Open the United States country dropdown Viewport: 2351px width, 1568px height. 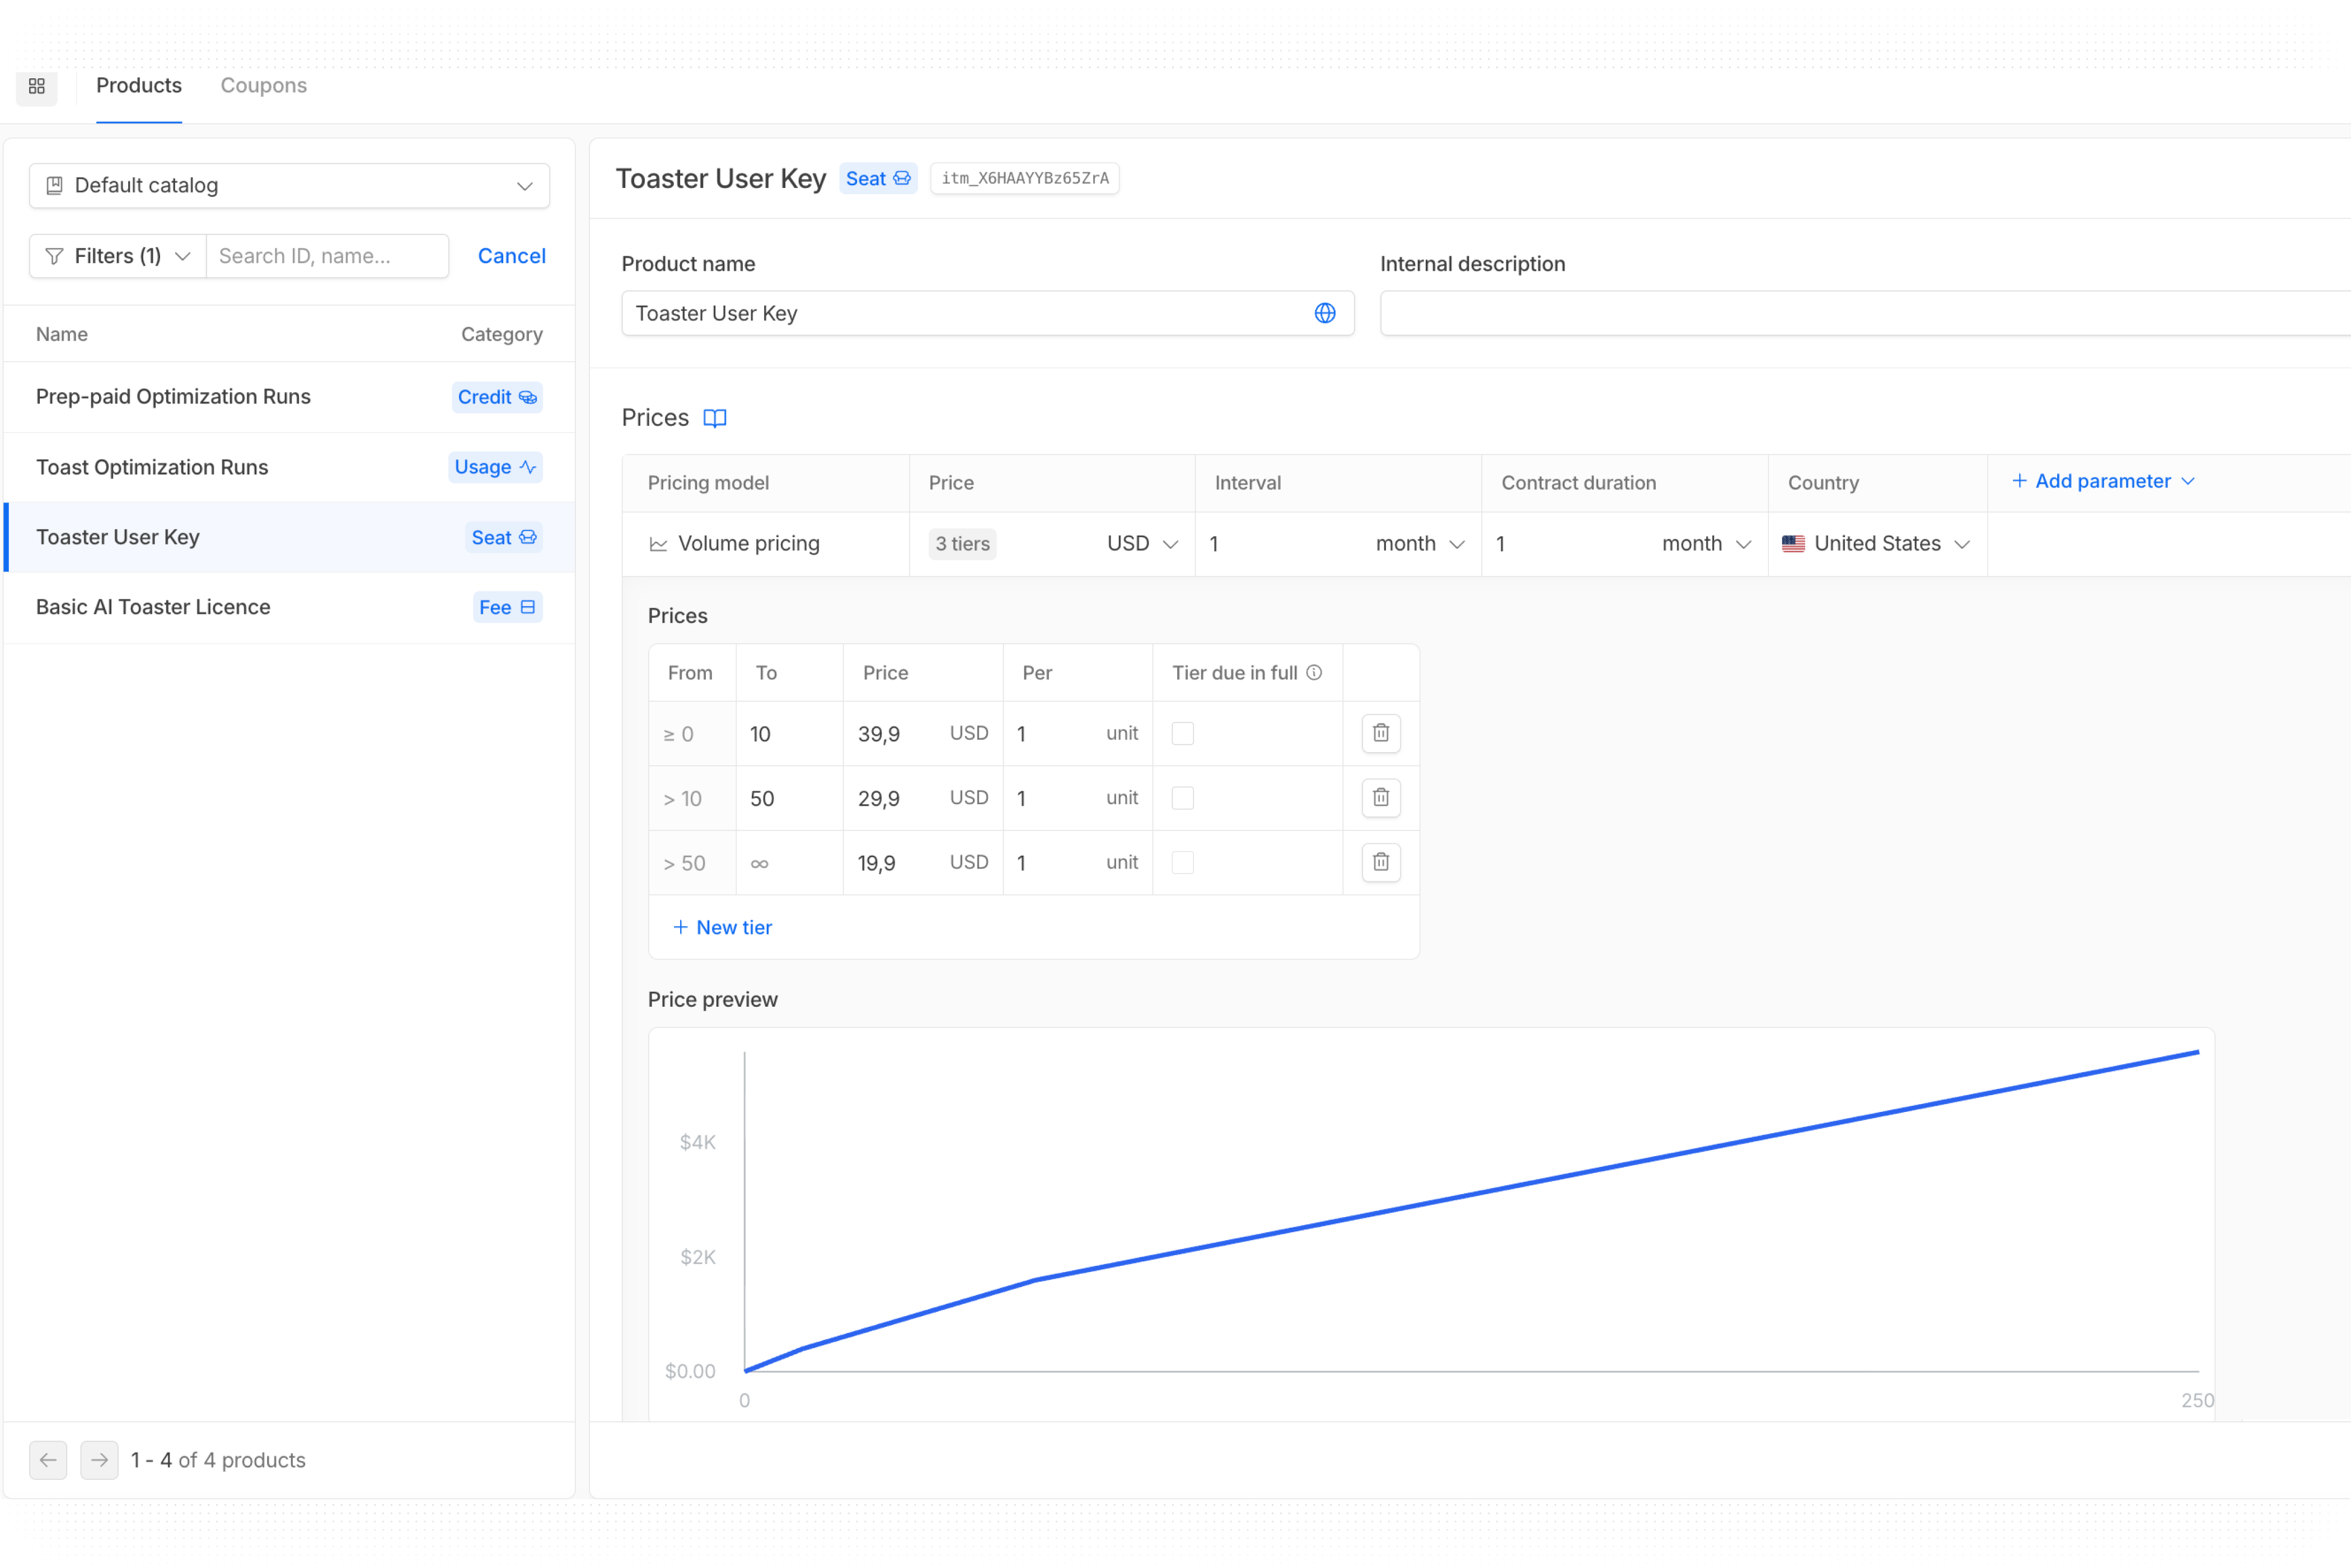click(x=1876, y=544)
